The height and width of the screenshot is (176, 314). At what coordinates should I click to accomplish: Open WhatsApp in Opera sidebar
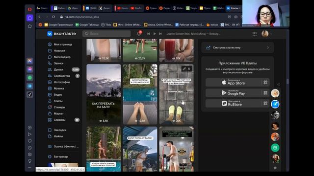30,78
